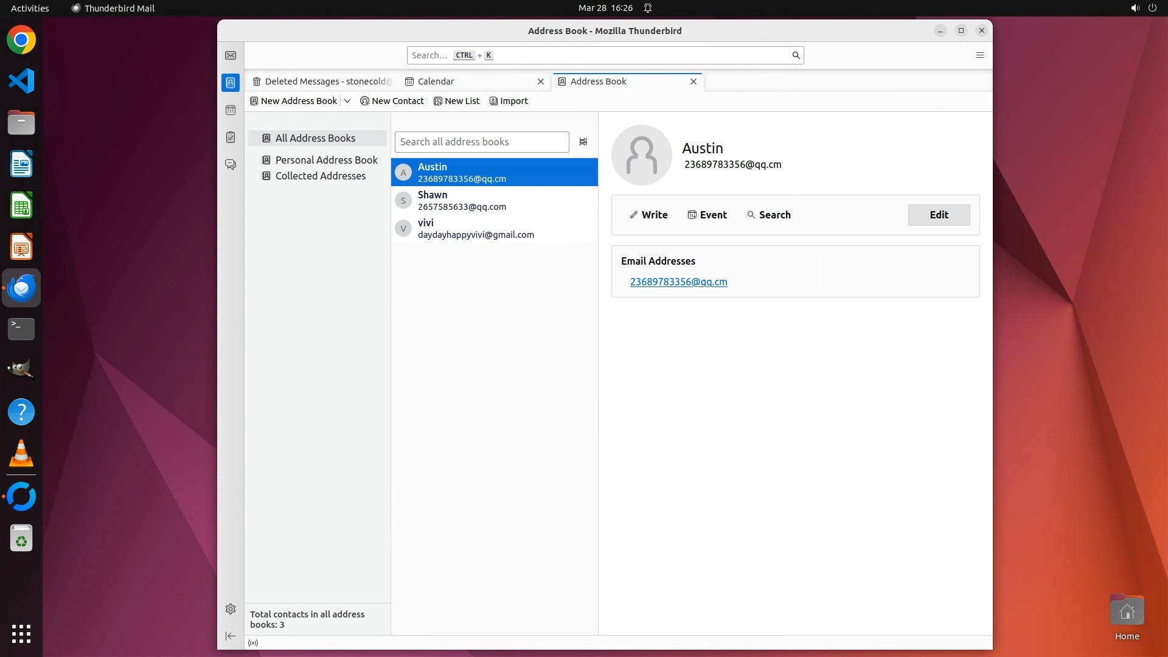The image size is (1168, 657).
Task: Click the global search magnifier icon
Action: 796,55
